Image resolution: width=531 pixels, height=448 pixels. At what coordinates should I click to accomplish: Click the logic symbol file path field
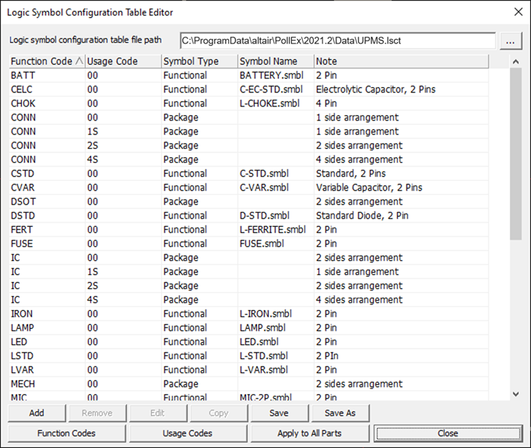pyautogui.click(x=337, y=41)
